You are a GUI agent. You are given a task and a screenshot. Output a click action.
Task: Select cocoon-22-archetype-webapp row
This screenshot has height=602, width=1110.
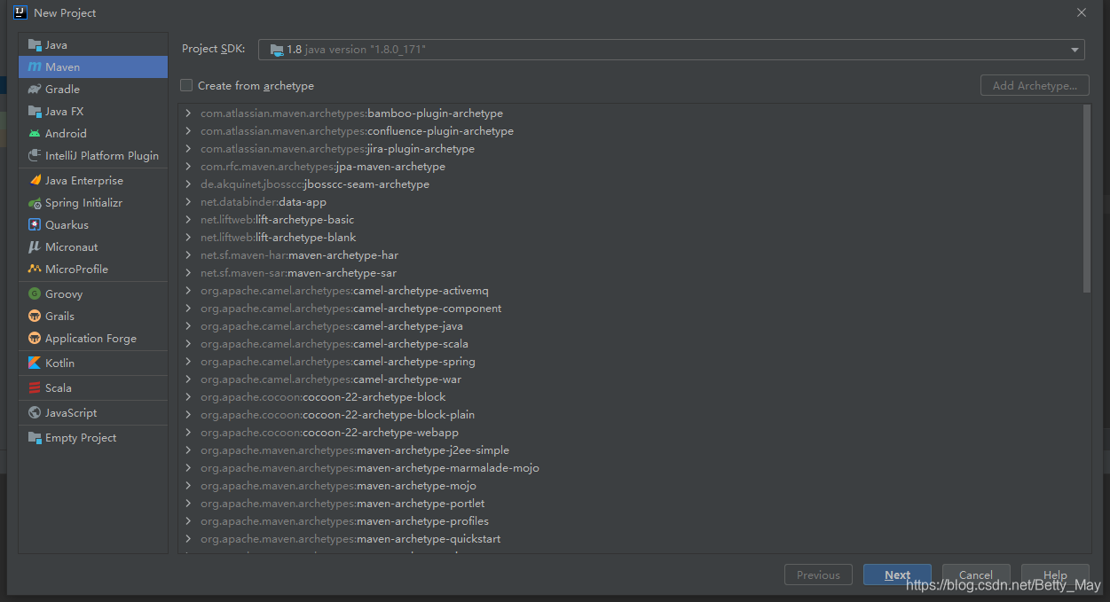[x=630, y=433]
